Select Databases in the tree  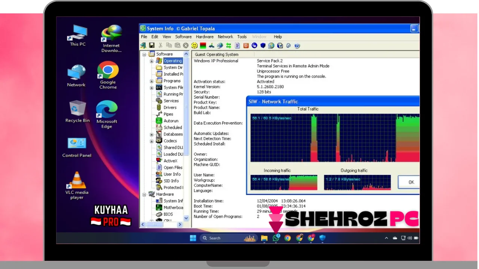click(173, 134)
